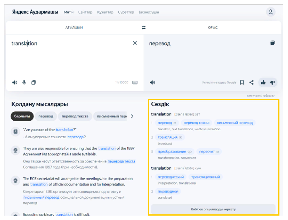The image size is (288, 220).
Task: Bookmark this translation
Action: (x=242, y=83)
